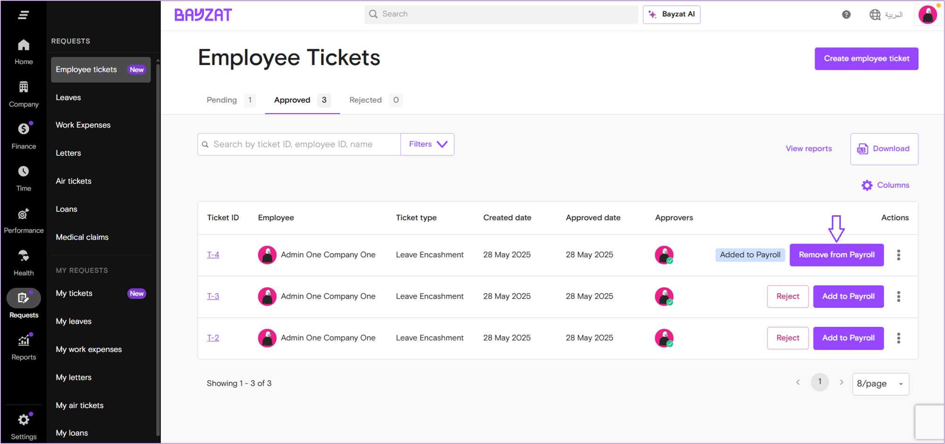Open the Filters dropdown
945x444 pixels.
point(427,144)
